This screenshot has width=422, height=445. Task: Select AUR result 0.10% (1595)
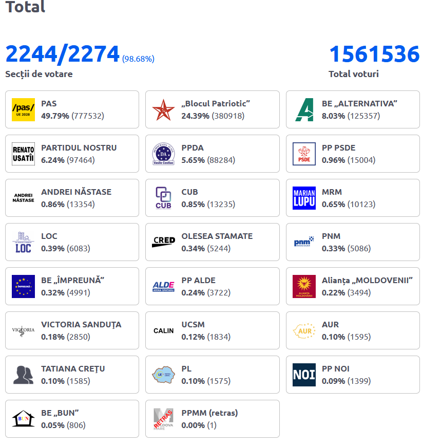(347, 337)
